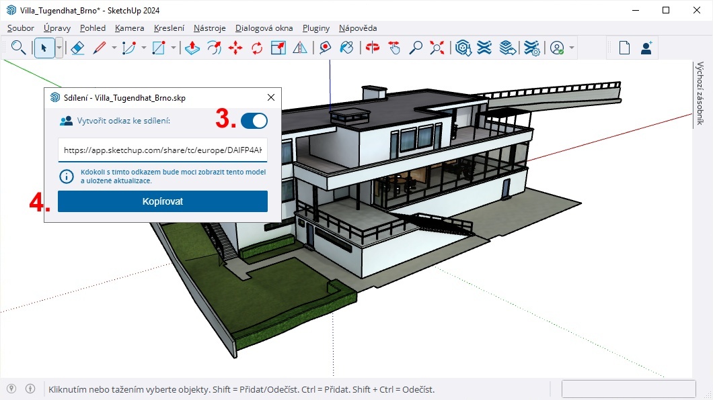713x400 pixels.
Task: Choose the Rotate tool
Action: coord(257,48)
